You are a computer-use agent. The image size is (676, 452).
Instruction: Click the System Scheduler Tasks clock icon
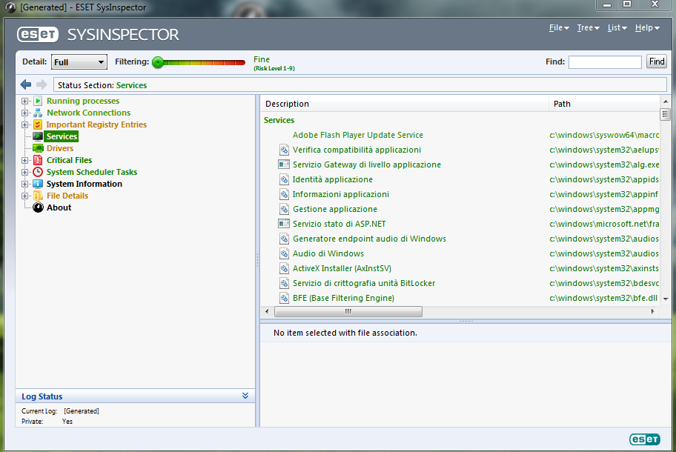click(x=38, y=172)
